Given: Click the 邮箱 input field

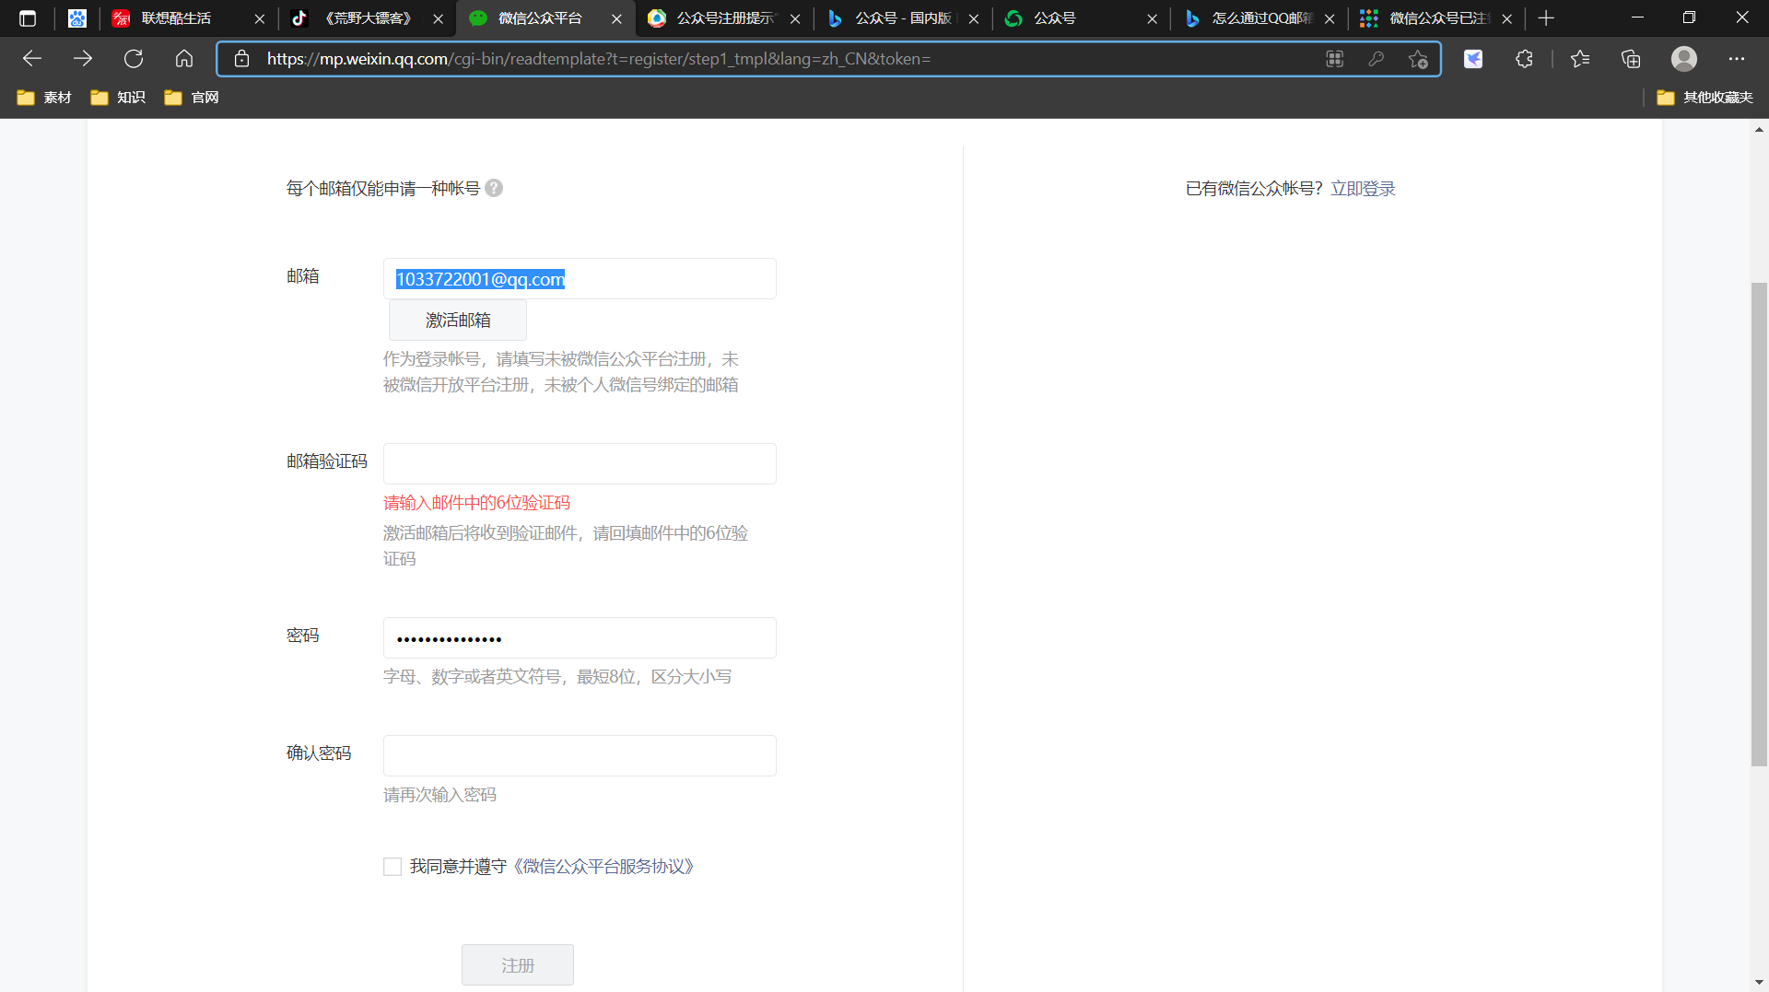Looking at the screenshot, I should click(580, 279).
